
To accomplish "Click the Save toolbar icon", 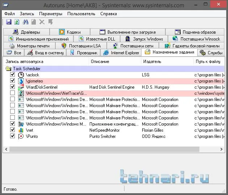I will [x=9, y=22].
